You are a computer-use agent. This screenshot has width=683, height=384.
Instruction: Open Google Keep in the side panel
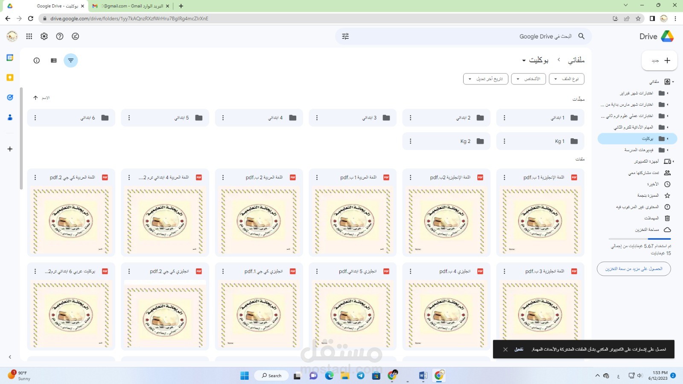point(10,78)
